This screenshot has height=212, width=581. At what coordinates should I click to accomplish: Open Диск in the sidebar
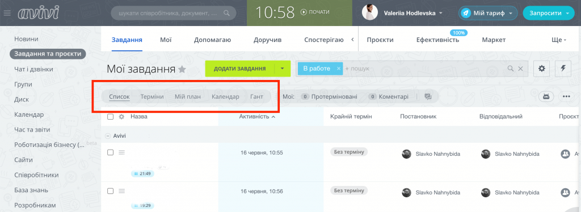click(22, 100)
